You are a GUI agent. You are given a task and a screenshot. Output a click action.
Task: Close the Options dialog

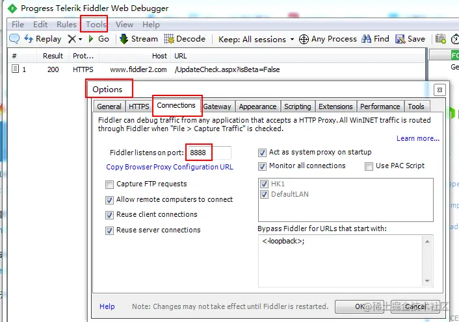(x=439, y=90)
